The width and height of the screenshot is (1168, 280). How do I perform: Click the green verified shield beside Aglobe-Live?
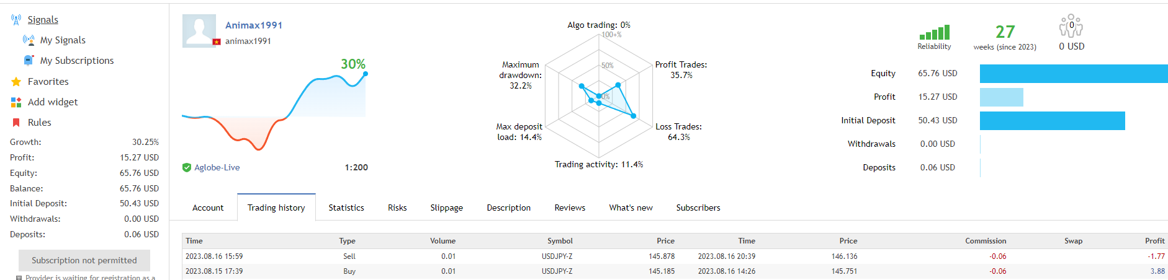pyautogui.click(x=187, y=167)
